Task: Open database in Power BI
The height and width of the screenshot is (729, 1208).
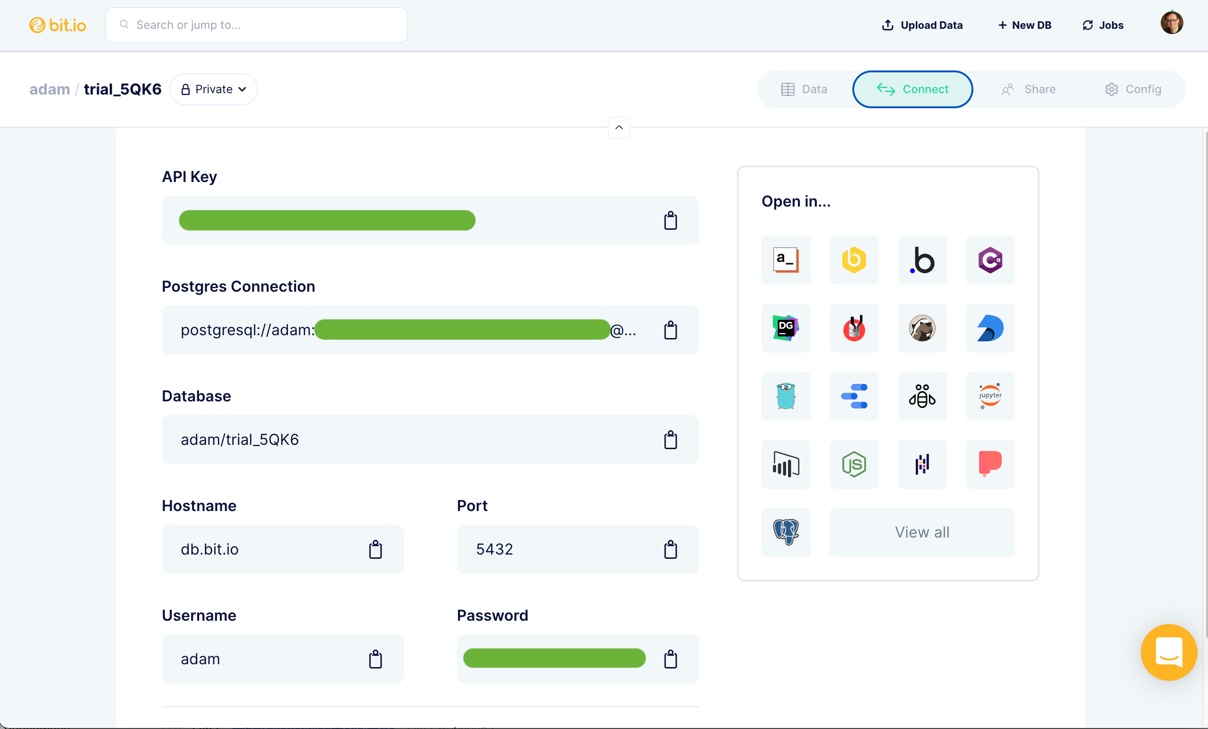Action: pos(786,464)
